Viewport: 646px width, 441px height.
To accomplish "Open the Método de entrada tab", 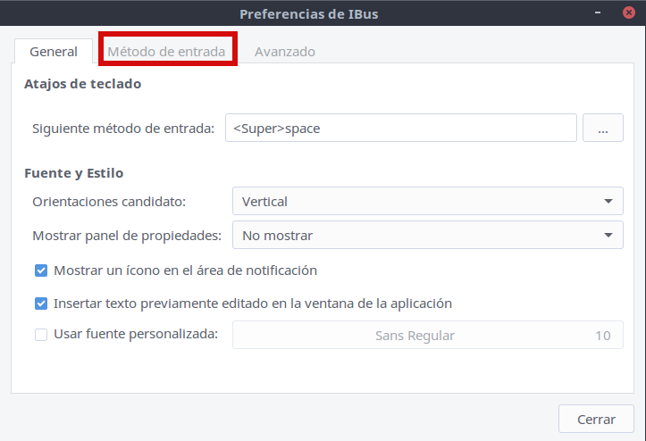I will tap(166, 52).
